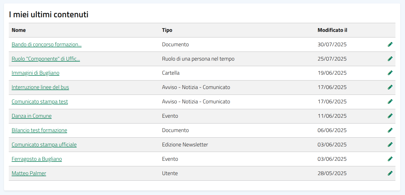Open the Bando di concorso formazion... link
The image size is (405, 195).
(47, 44)
